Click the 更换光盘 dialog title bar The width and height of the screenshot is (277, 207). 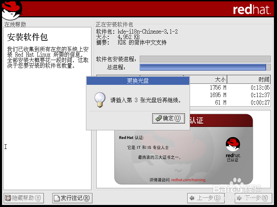(138, 81)
